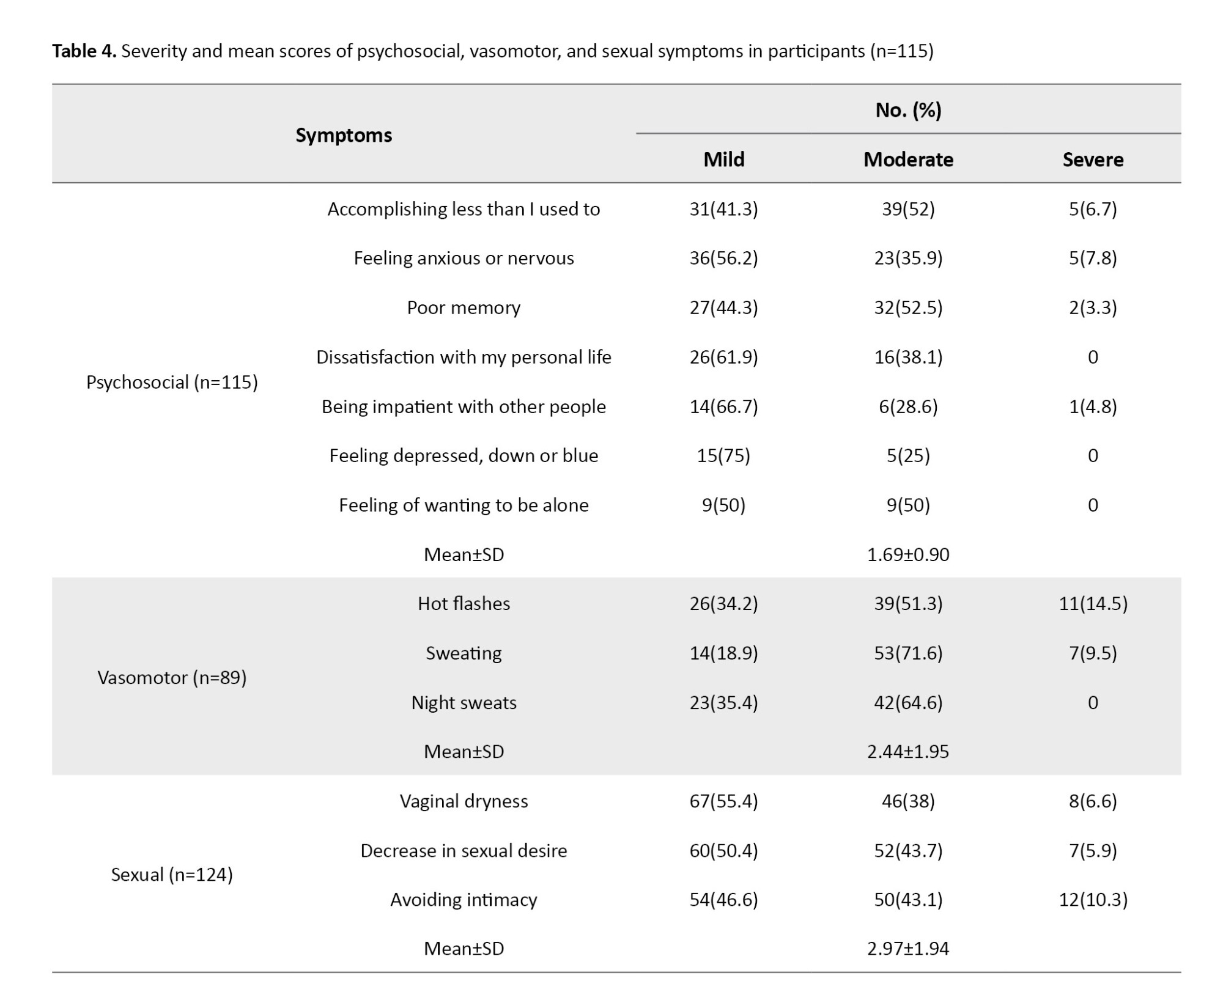Click the Sexual (n=124) group label
Screen dimensions: 1223x992
click(x=172, y=875)
